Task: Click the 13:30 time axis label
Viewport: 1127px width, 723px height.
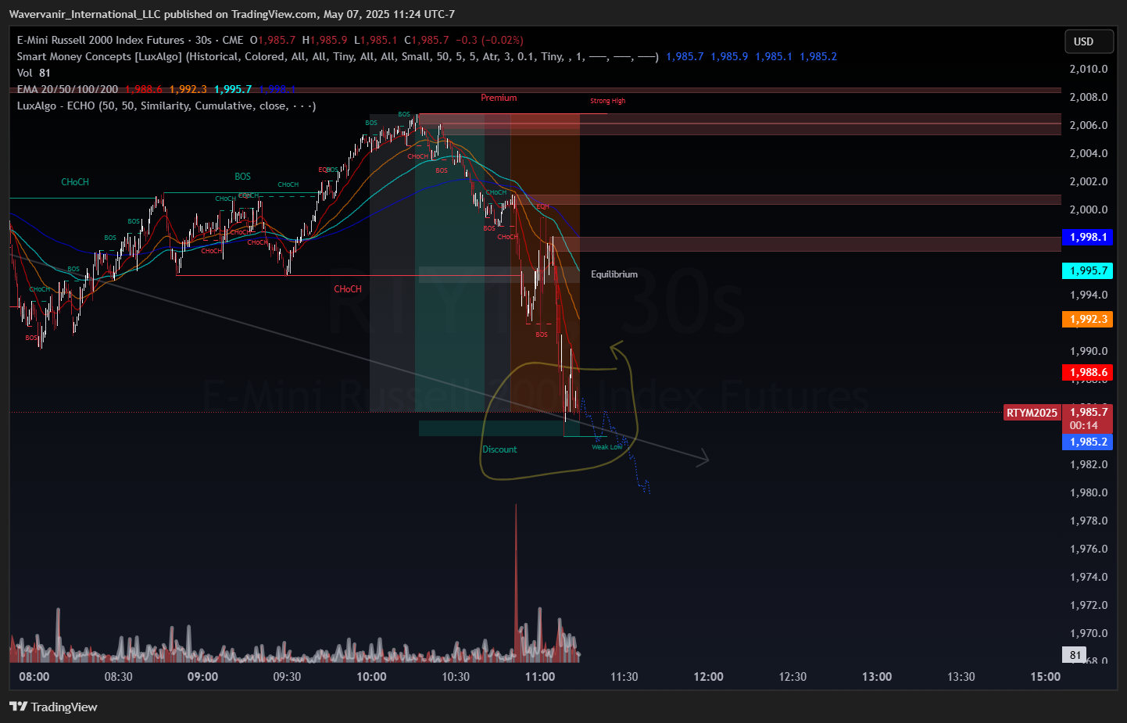Action: [x=961, y=677]
